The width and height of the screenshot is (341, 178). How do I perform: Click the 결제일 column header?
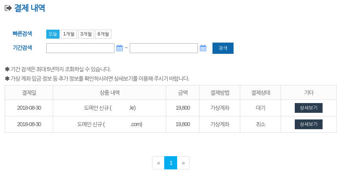[29, 93]
